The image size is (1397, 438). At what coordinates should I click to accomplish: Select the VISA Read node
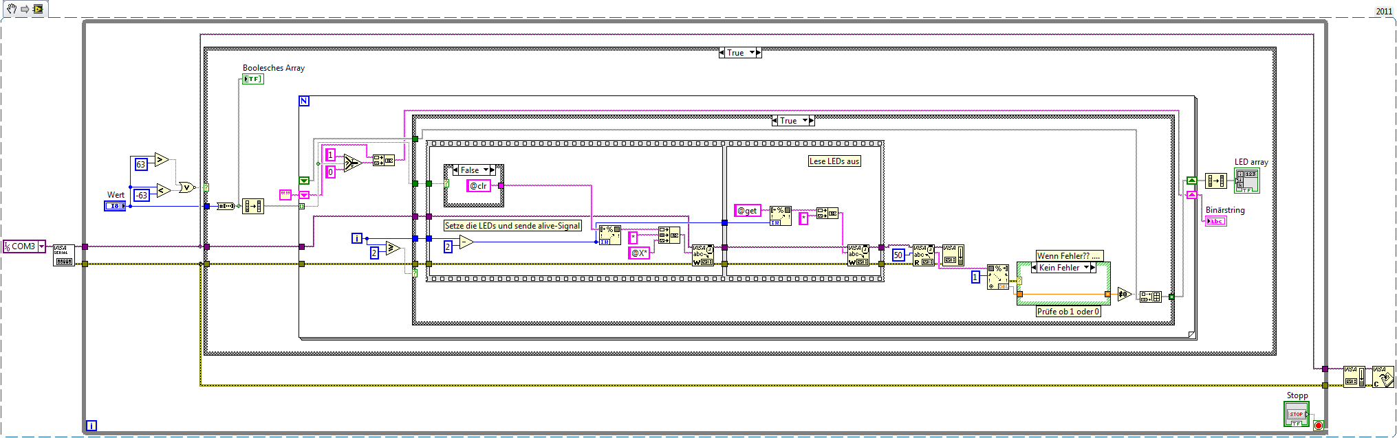pos(924,255)
